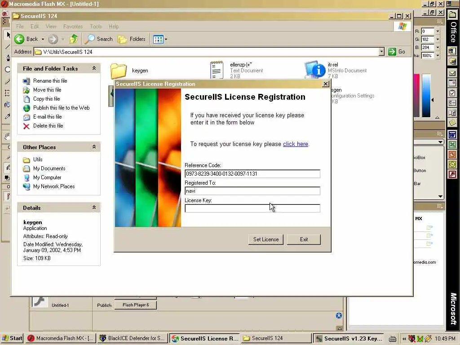Open the B value dropdown in Color Mixer
Screen dimensions: 460x345
[x=438, y=48]
